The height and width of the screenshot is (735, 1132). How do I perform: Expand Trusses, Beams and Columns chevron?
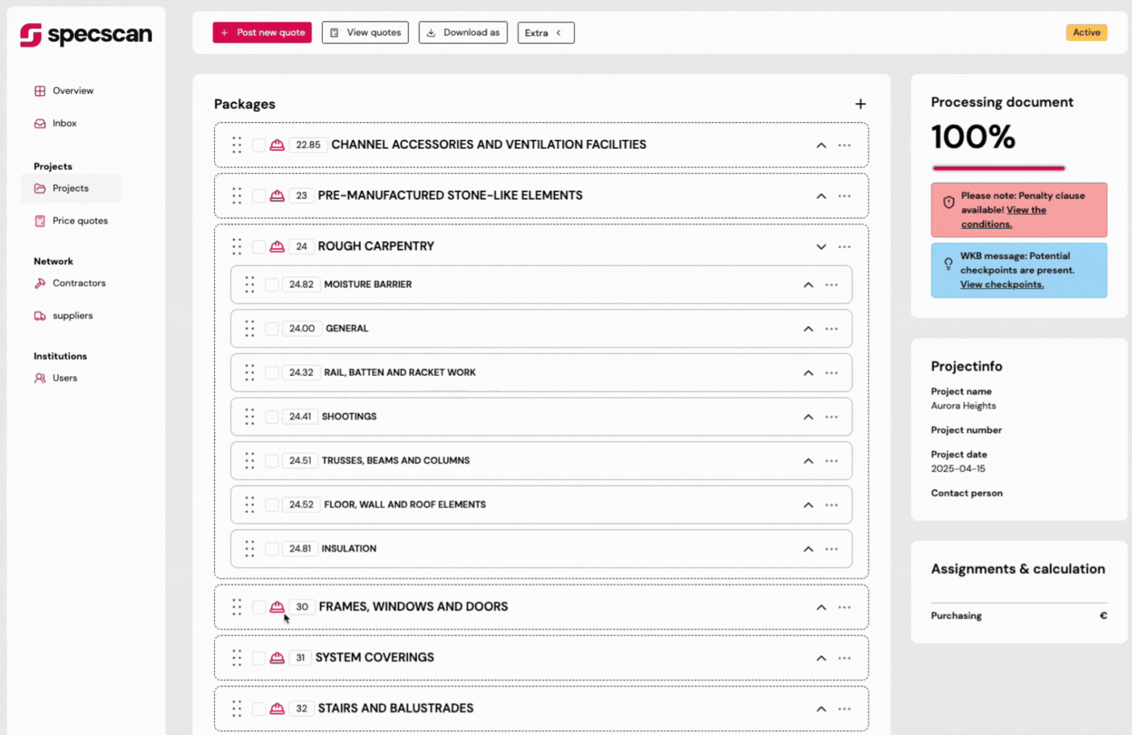click(x=809, y=461)
